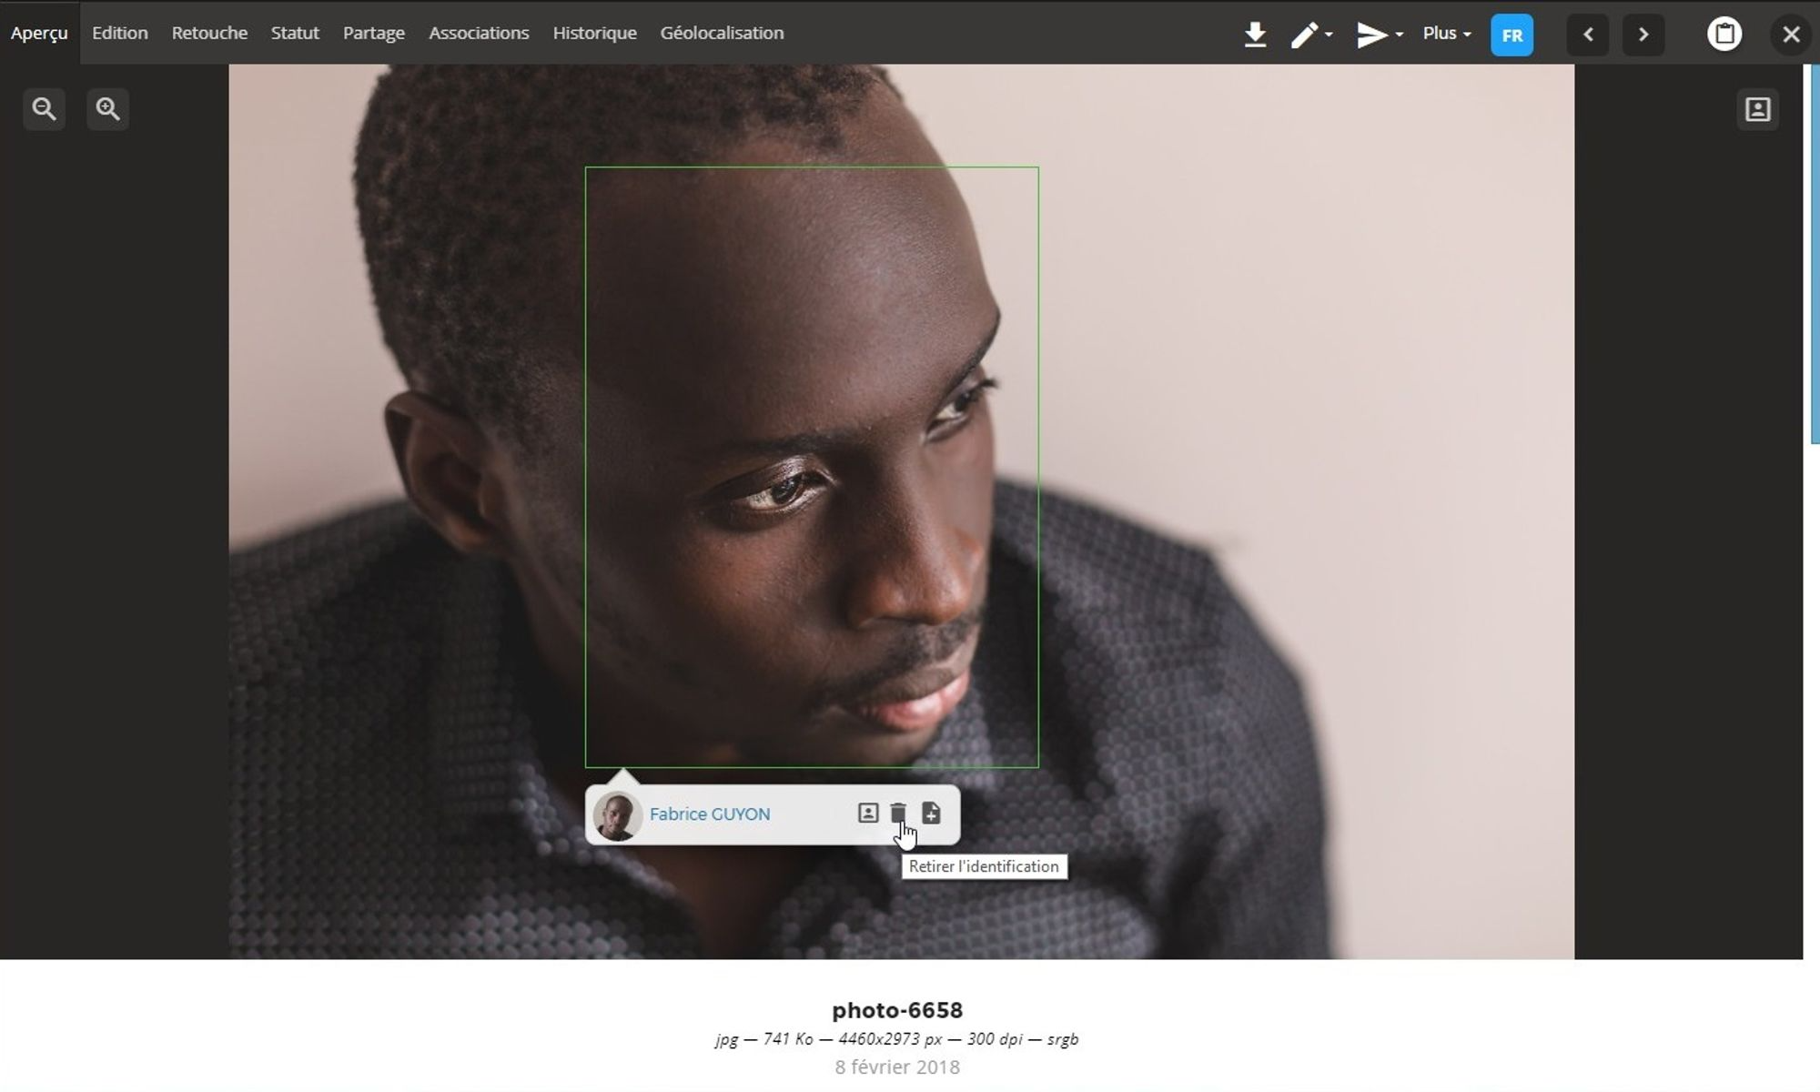The width and height of the screenshot is (1820, 1092).
Task: Click the download icon
Action: (x=1255, y=35)
